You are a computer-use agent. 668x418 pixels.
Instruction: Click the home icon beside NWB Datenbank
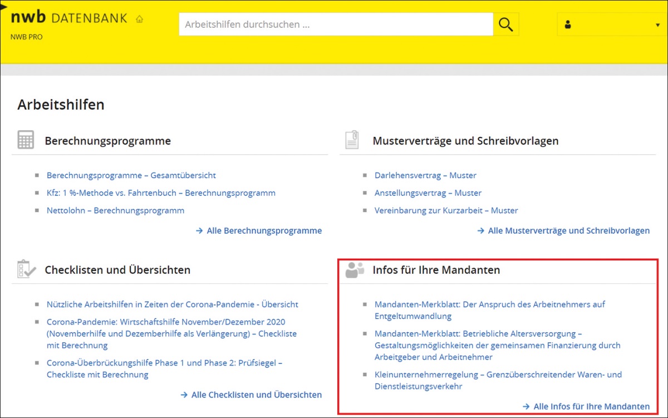click(139, 19)
